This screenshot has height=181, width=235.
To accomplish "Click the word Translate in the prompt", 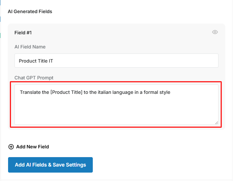I will coord(30,92).
